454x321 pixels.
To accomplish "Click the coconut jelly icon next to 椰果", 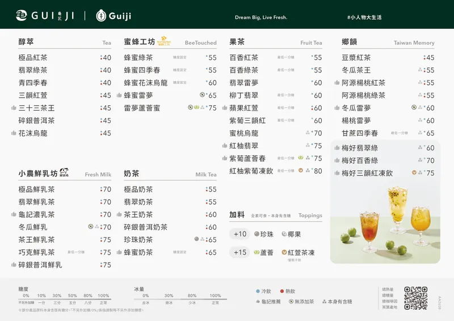I will [284, 234].
